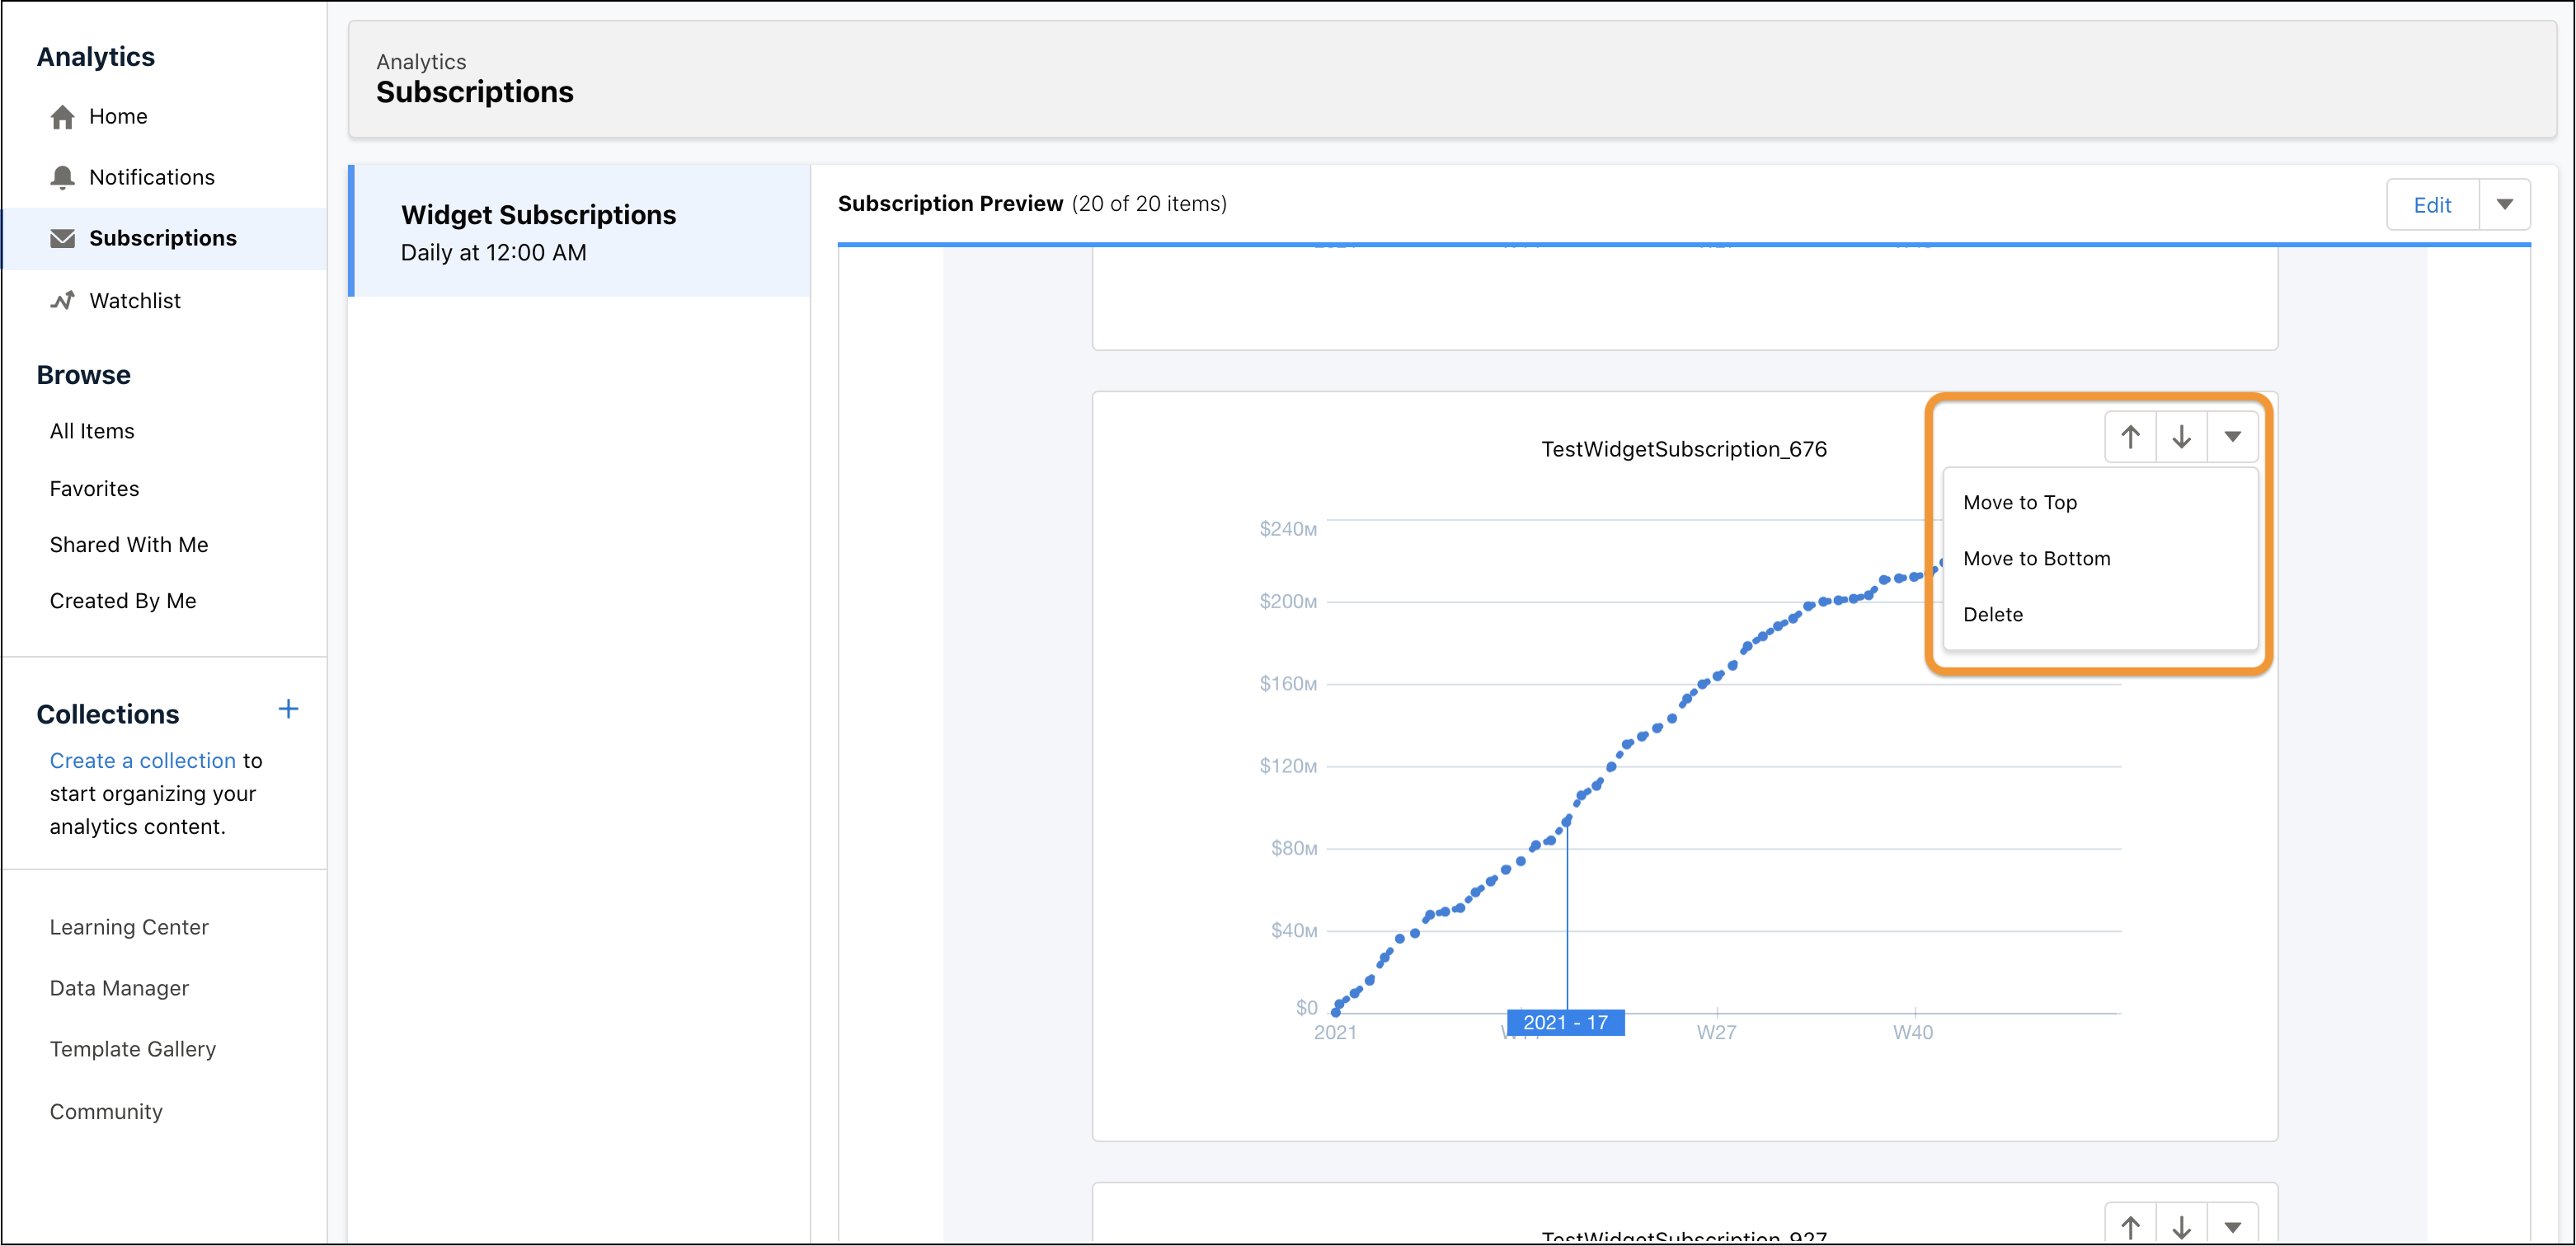Open Data Manager
The image size is (2576, 1246).
pos(119,988)
